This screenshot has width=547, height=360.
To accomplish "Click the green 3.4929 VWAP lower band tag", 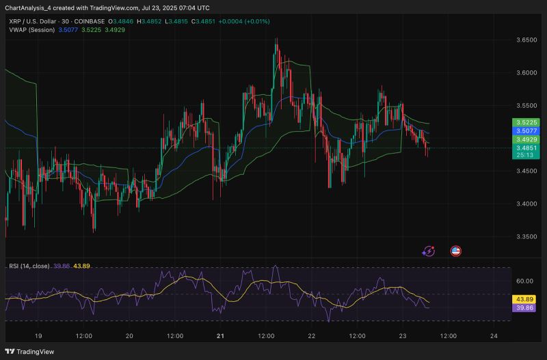I will tap(526, 139).
